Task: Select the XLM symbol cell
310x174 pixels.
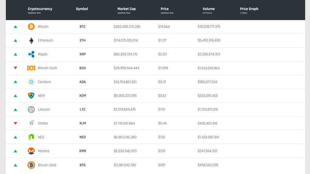Action: [83, 123]
